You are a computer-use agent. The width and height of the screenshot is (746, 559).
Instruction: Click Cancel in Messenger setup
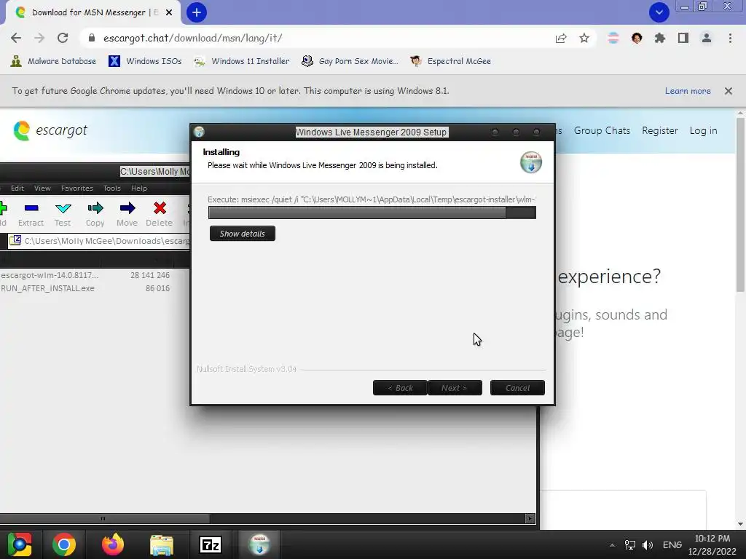coord(517,388)
